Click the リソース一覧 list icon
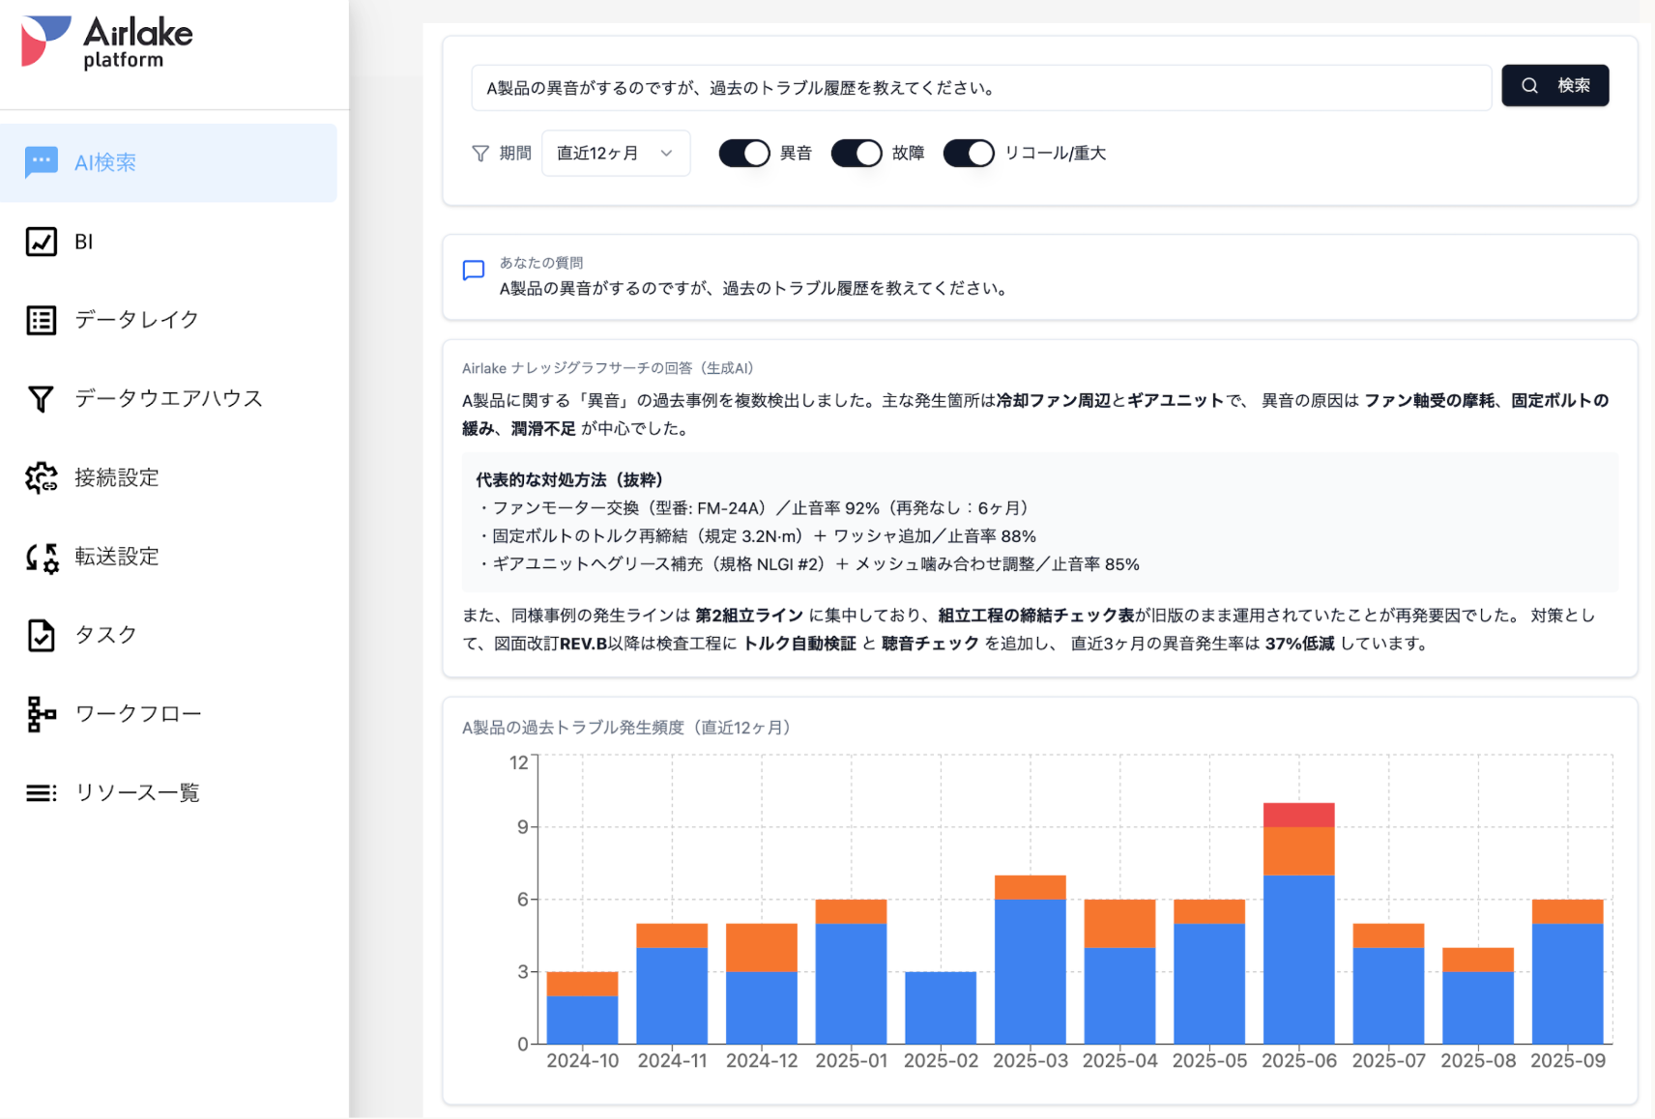 point(41,793)
